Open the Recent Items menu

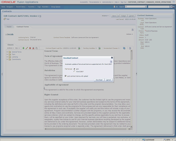pos(21,7)
